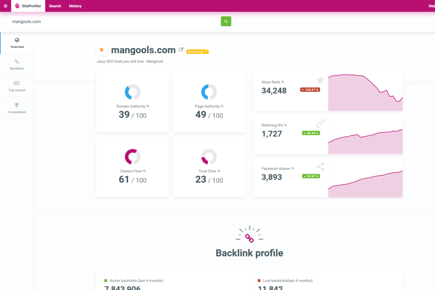Click the Citation Flow donut chart
The height and width of the screenshot is (290, 435).
point(132,157)
